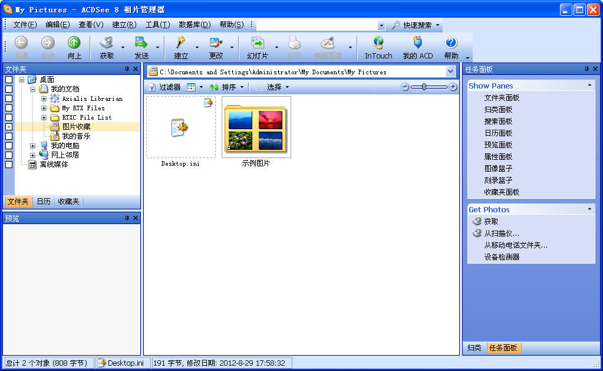Expand the 网上邻居 tree node

coord(32,155)
